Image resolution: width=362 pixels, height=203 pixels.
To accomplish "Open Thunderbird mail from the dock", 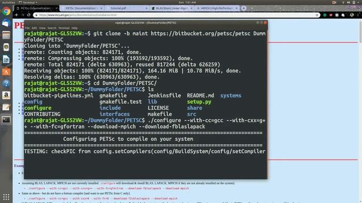I will pyautogui.click(x=6, y=23).
